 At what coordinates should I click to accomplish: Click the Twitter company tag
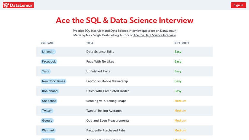(47, 111)
